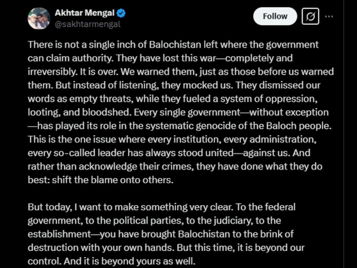Viewport: 357px width, 268px height.
Task: Open the three-dot more options menu
Action: click(328, 17)
